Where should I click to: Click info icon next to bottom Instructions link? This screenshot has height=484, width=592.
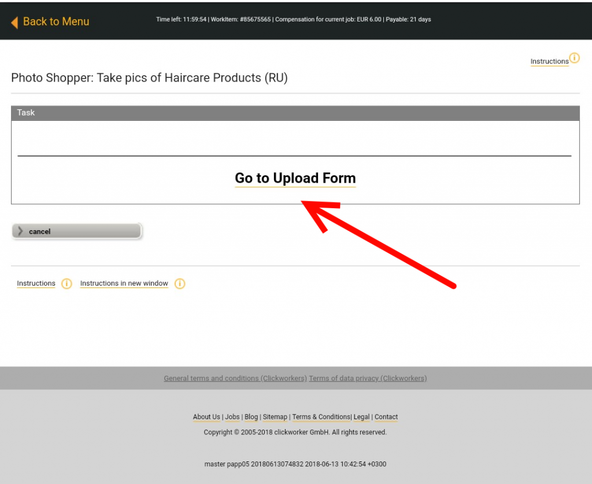click(66, 283)
